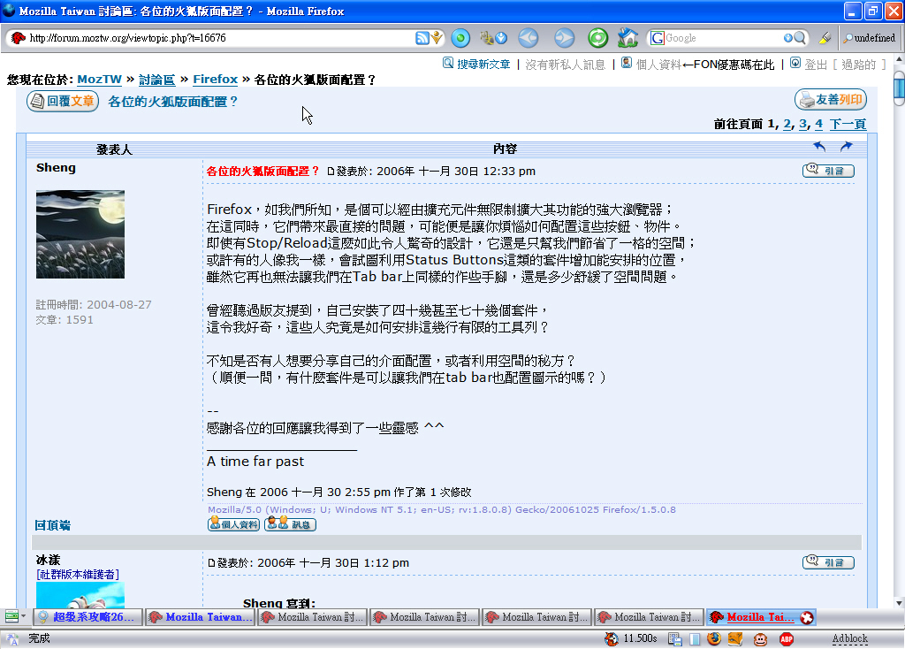905x649 pixels.
Task: Click the orange folder-like icon in status bar
Action: pos(735,638)
